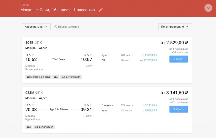The width and height of the screenshot is (216, 138).
Task: Select СВ price 12 367,00 ₽
Action: click(149, 60)
